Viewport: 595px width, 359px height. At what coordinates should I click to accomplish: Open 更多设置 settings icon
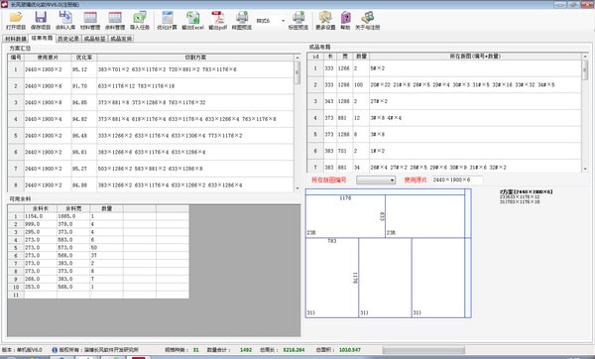pos(325,21)
